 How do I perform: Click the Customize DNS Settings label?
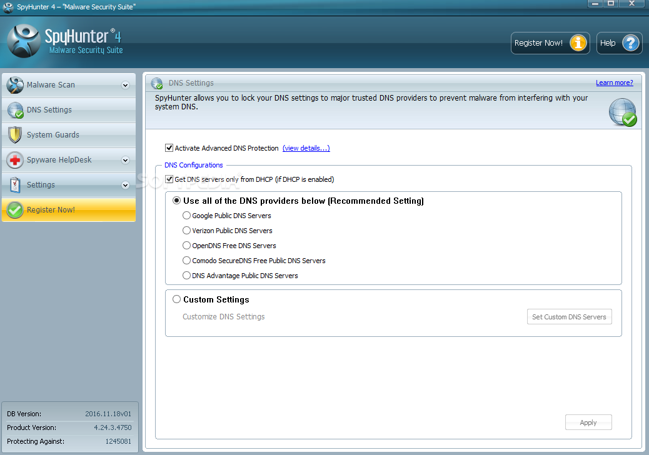(x=223, y=317)
